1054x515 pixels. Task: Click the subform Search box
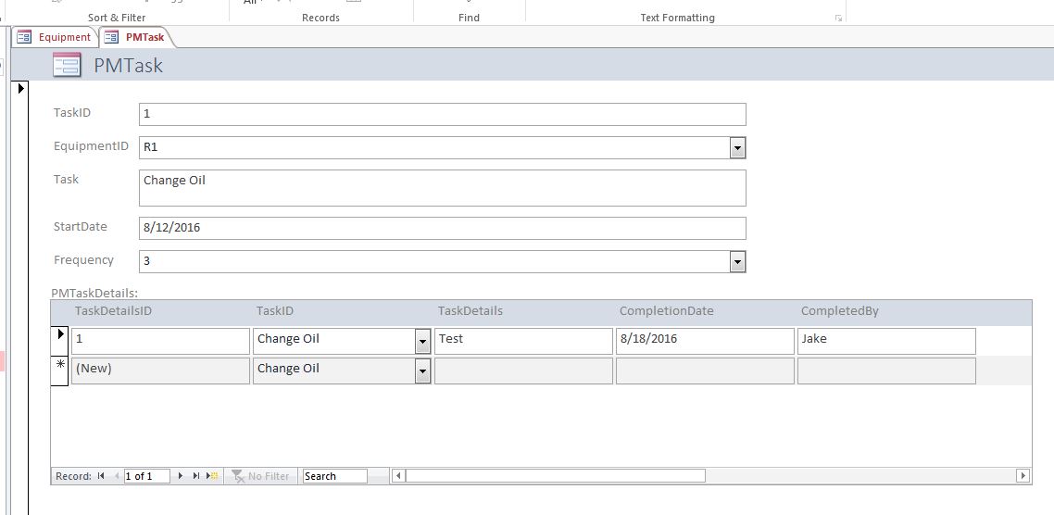pyautogui.click(x=334, y=476)
